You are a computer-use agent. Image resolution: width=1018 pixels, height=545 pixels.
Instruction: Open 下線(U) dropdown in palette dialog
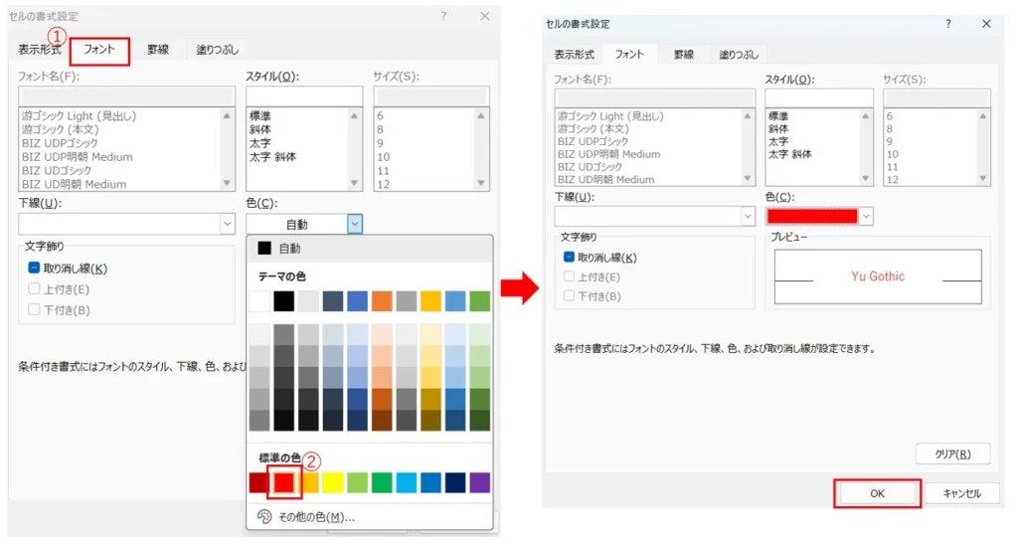point(228,224)
